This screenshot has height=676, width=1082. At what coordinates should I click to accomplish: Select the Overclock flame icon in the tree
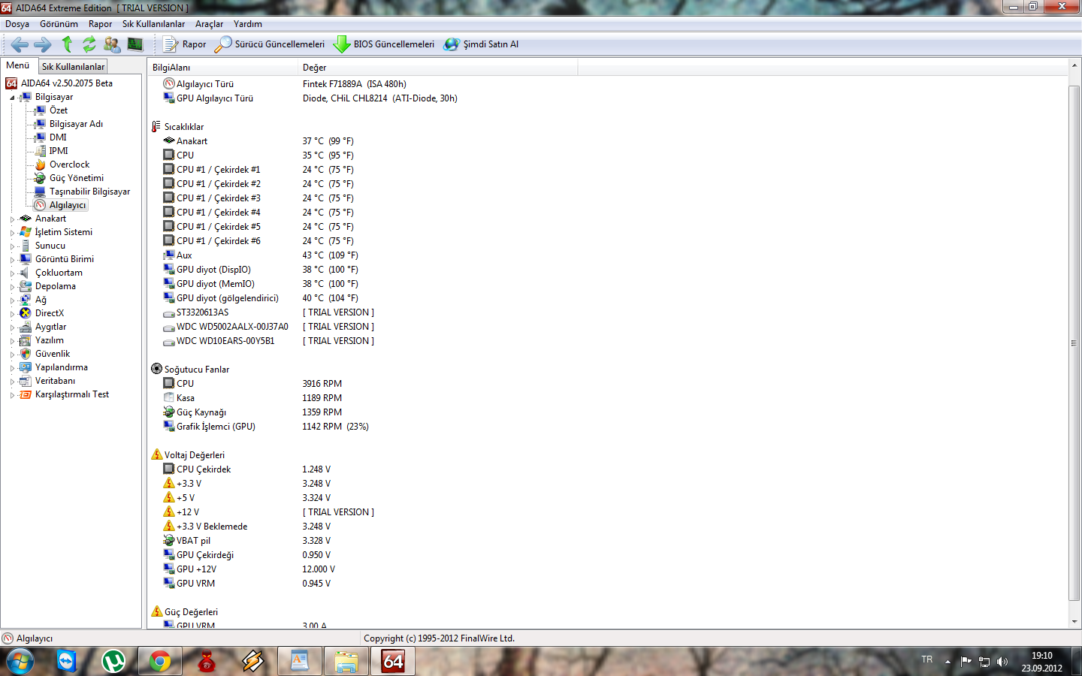pos(41,164)
